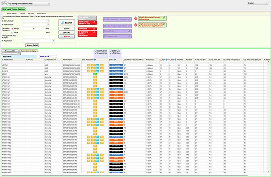The width and height of the screenshot is (271, 177).
Task: Expand the IC Application dropdown
Action: (53, 41)
